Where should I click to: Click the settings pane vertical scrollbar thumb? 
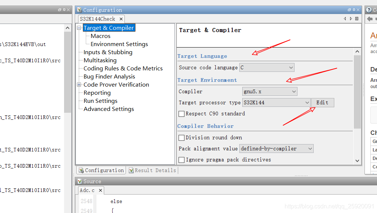357,92
